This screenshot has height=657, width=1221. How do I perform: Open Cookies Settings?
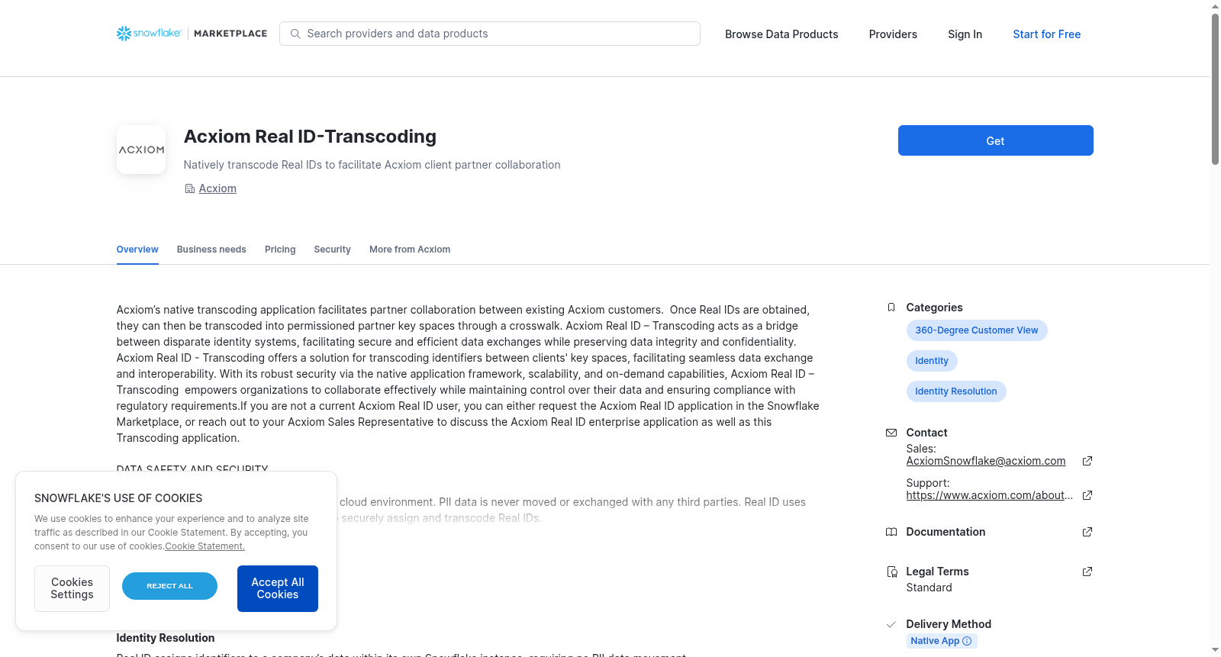coord(72,588)
